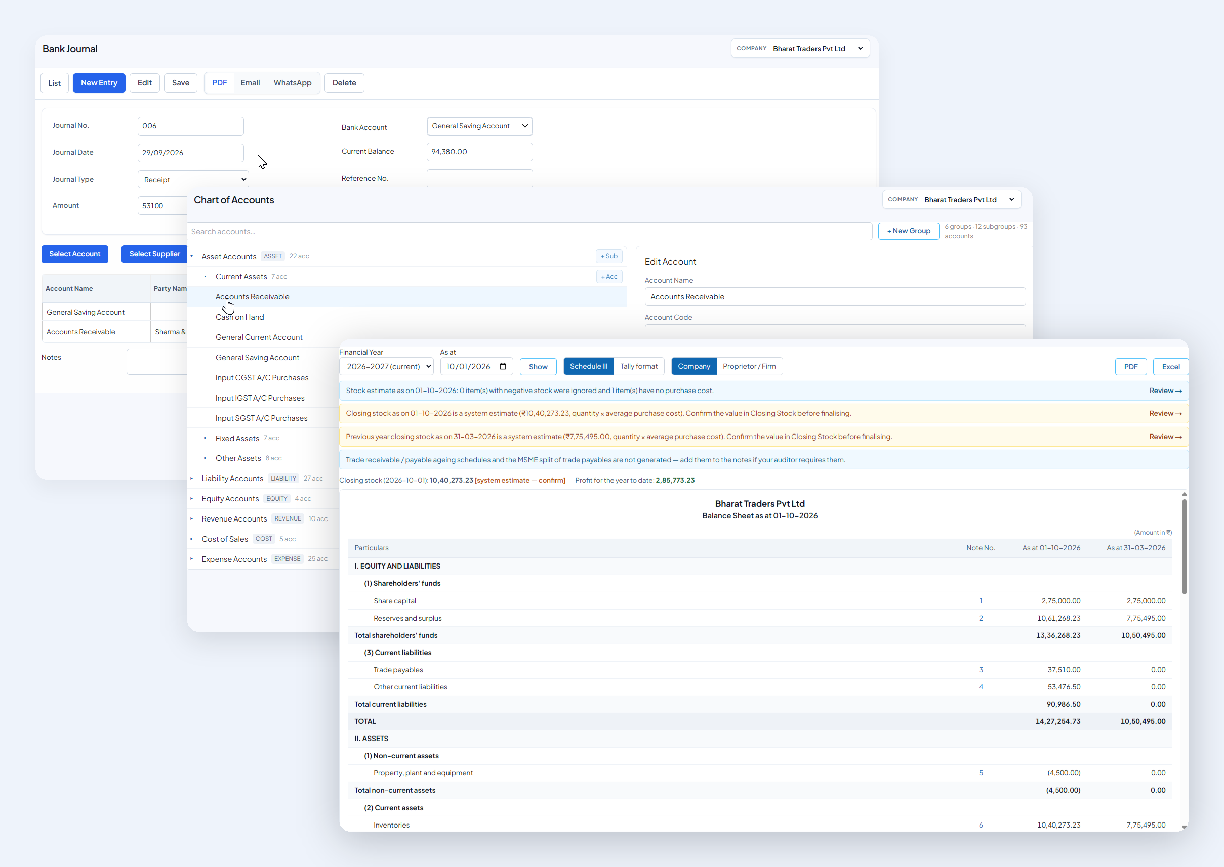
Task: Open the Journal Type dropdown
Action: (x=193, y=180)
